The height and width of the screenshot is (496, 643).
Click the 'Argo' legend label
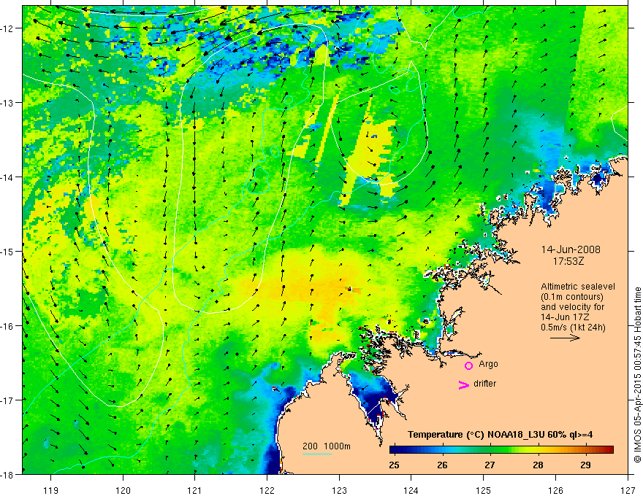click(488, 364)
